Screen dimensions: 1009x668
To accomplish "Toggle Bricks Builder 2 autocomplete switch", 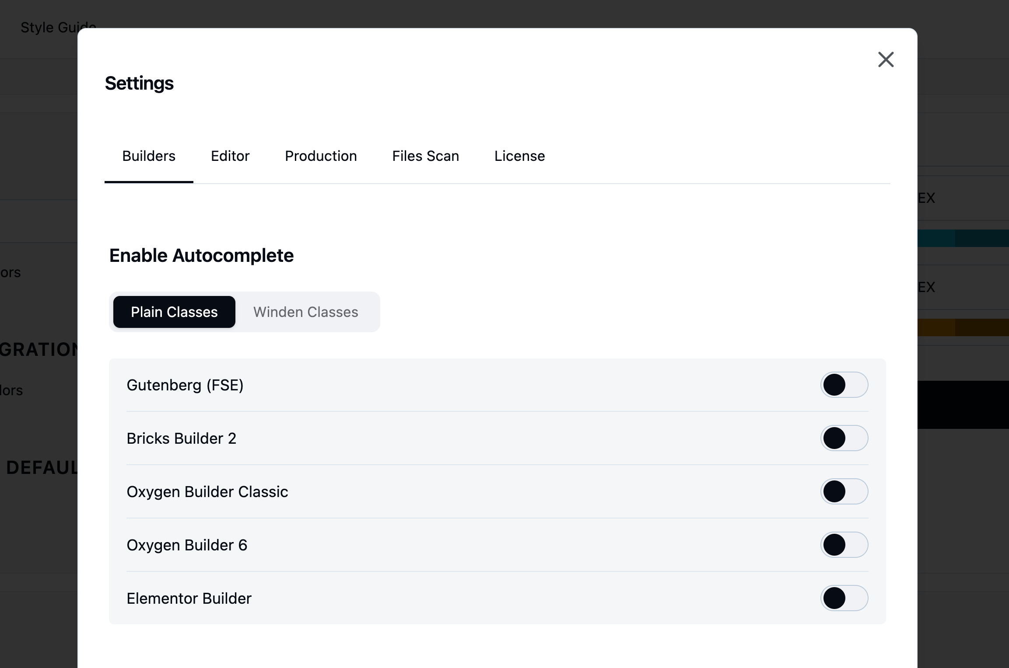I will click(844, 438).
